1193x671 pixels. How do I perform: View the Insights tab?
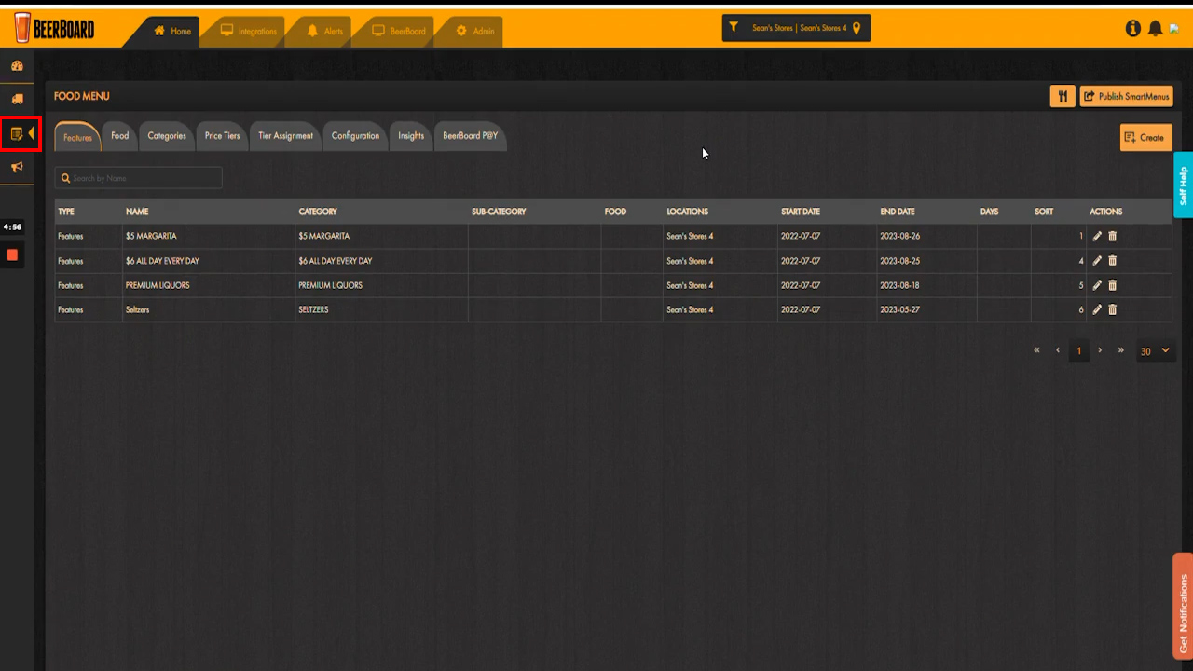[411, 136]
